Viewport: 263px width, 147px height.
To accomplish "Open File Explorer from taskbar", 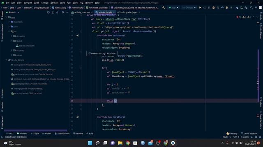I will point(120,143).
